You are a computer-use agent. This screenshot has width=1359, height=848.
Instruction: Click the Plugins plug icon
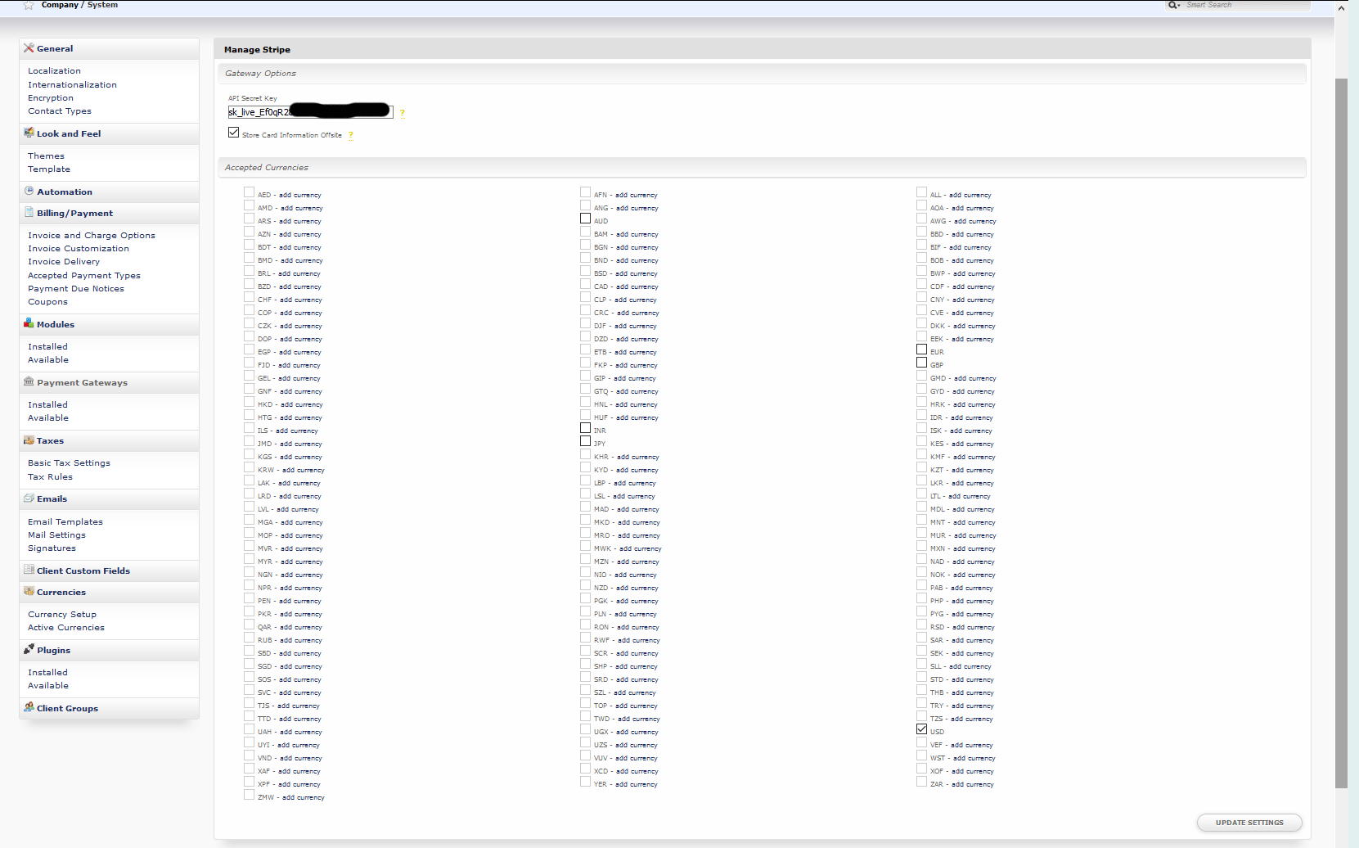click(x=29, y=649)
